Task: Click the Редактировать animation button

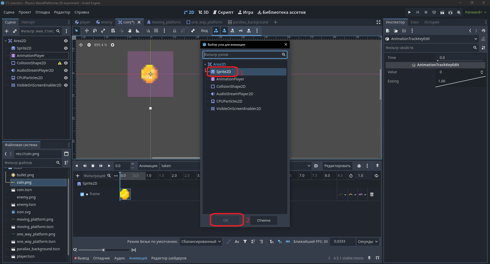Action: coord(337,166)
